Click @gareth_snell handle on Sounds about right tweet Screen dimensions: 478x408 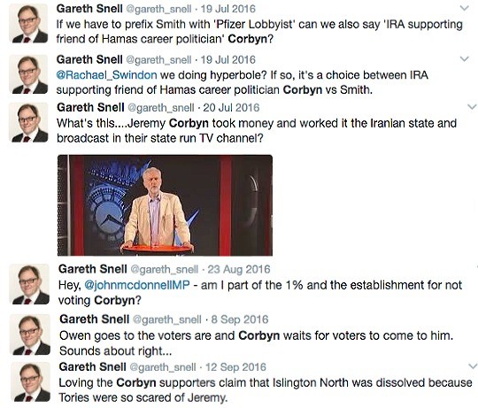167,319
